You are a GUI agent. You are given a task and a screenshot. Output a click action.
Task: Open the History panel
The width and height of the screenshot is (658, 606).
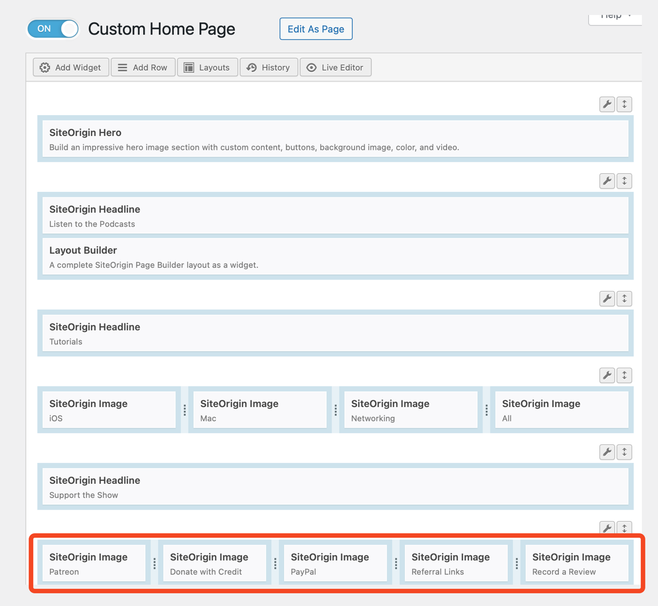(269, 67)
